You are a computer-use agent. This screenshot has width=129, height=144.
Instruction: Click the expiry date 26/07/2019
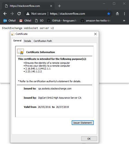tap(62, 107)
